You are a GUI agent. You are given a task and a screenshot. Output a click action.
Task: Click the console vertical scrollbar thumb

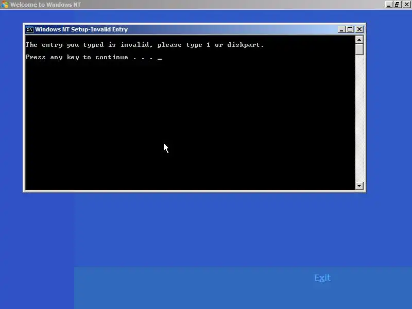click(x=359, y=49)
